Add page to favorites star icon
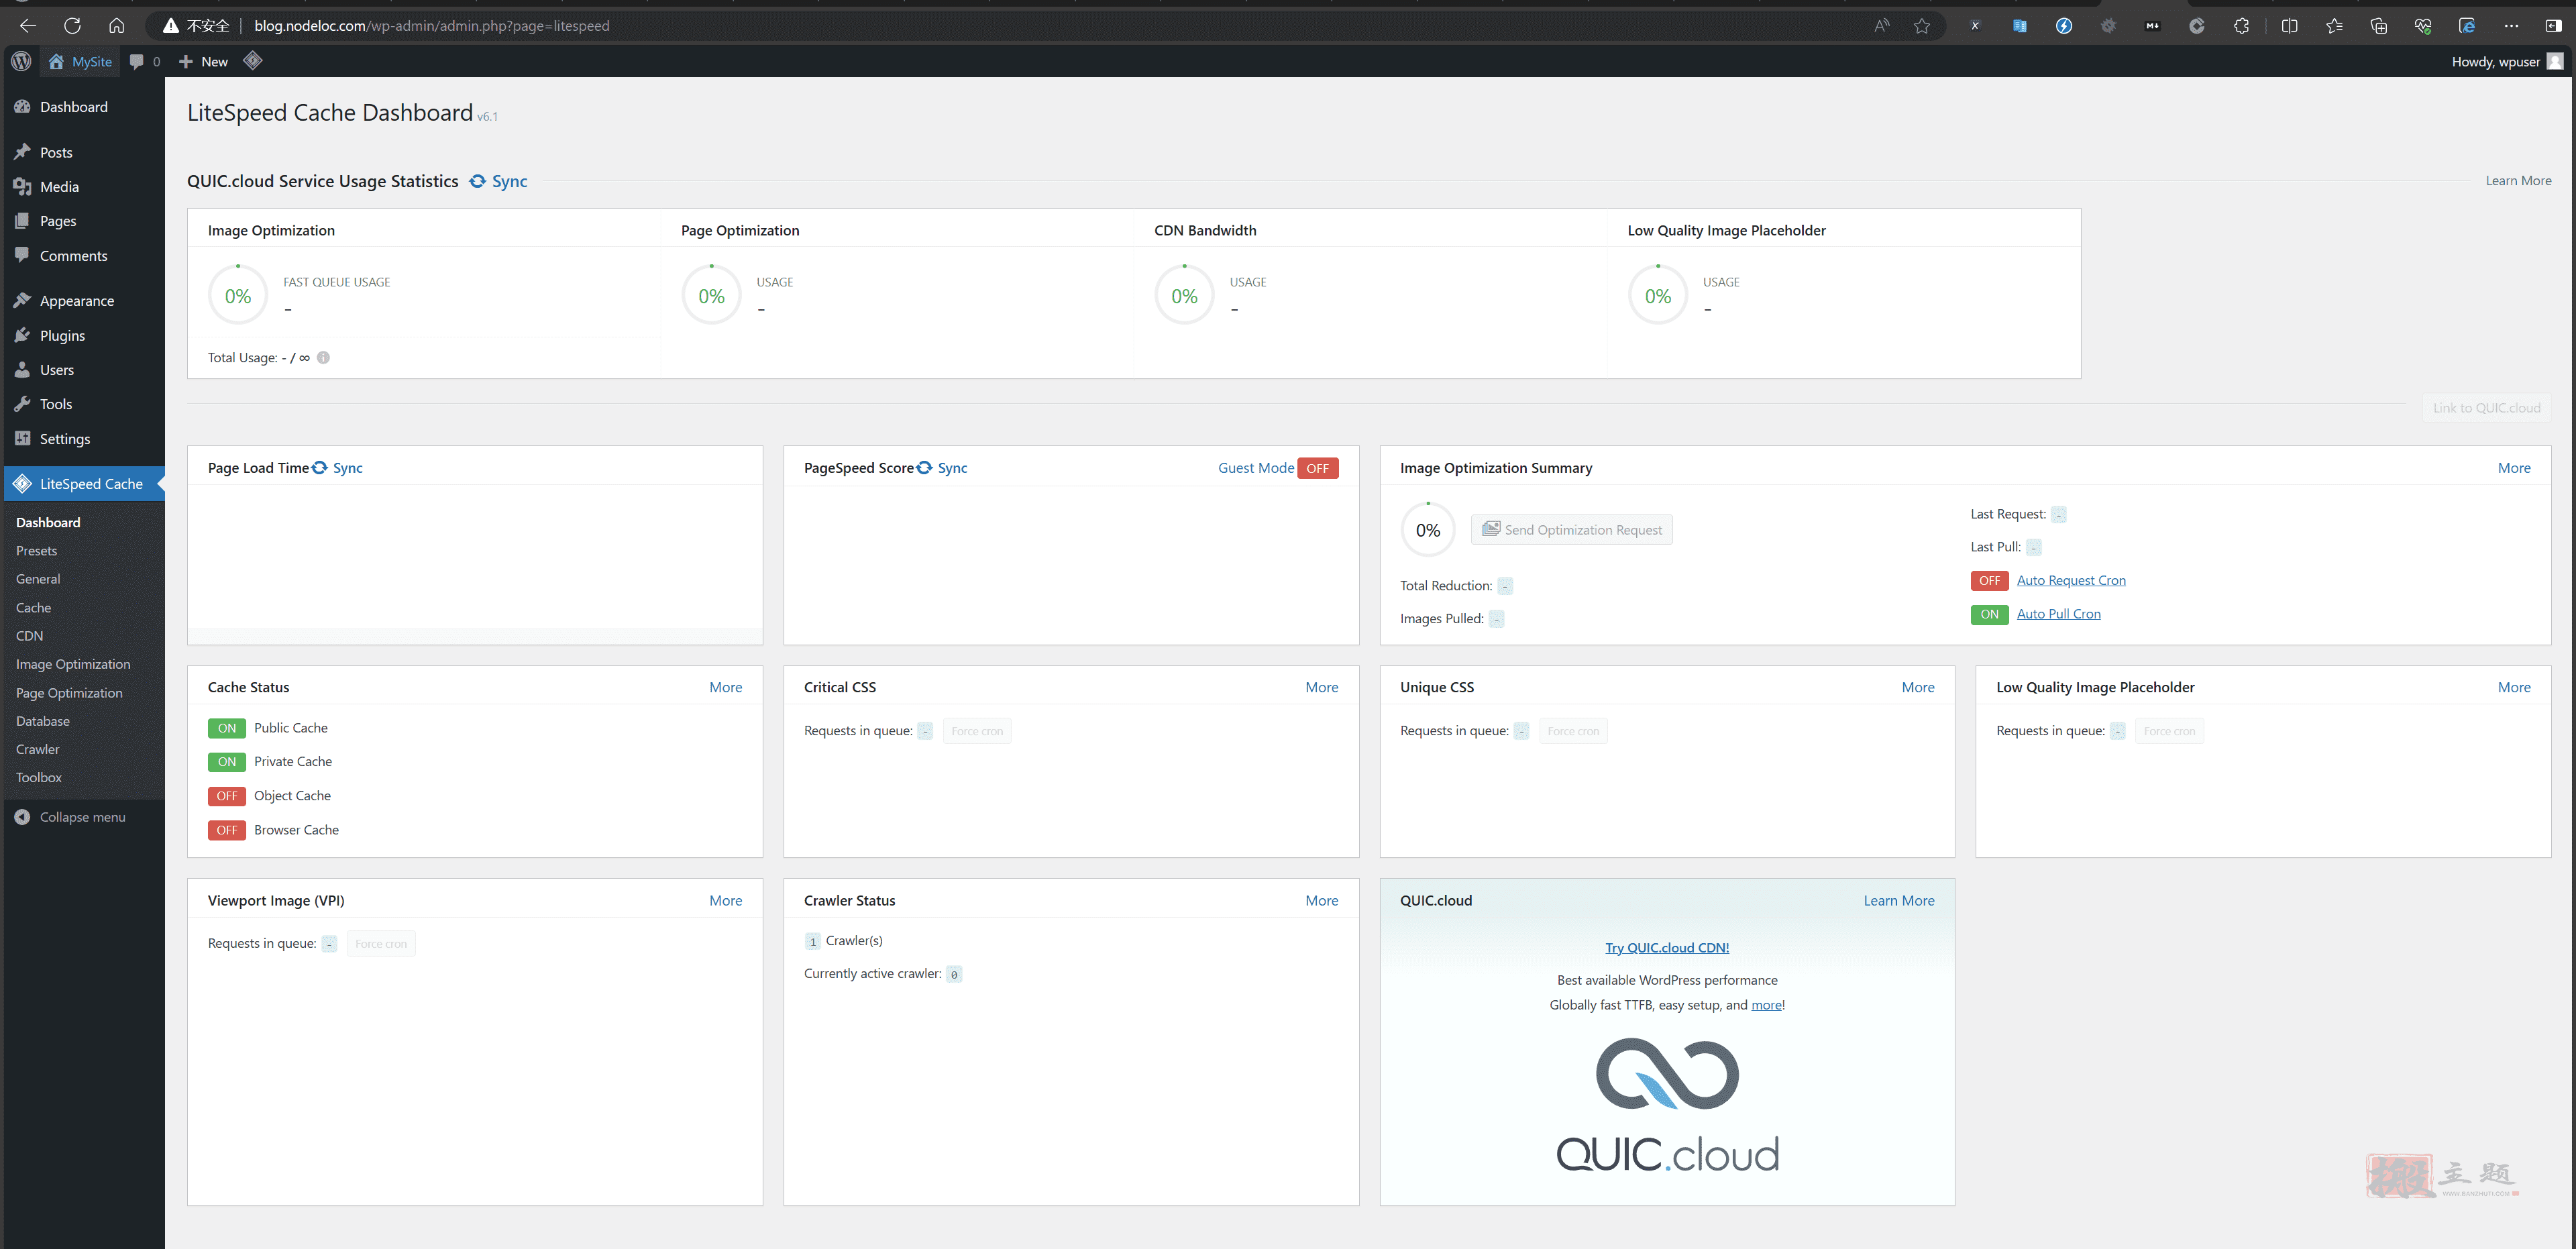This screenshot has width=2576, height=1249. click(x=1921, y=26)
